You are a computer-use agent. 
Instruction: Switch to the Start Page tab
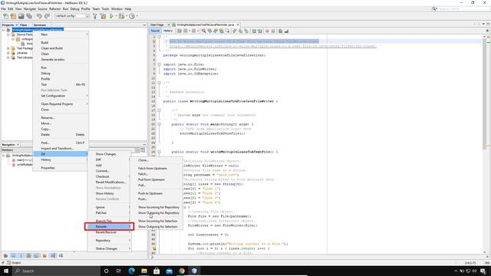pyautogui.click(x=157, y=25)
